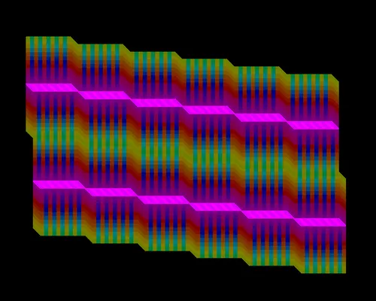
Task: Select the second magenta parallelogram in lower row
Action: coord(111,192)
